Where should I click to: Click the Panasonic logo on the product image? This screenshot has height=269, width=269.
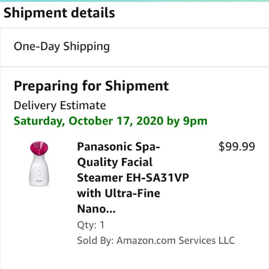click(39, 181)
